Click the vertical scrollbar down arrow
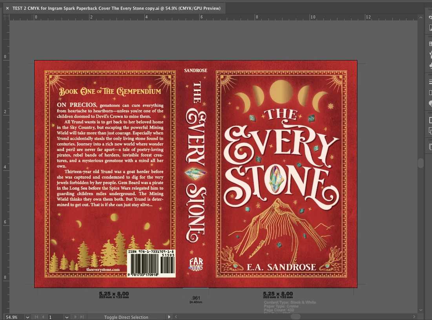This screenshot has height=320, width=432. [x=421, y=310]
